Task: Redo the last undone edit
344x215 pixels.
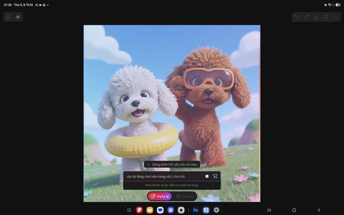Action: pos(306,17)
